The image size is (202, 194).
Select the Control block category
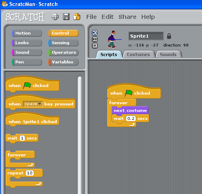pyautogui.click(x=63, y=33)
